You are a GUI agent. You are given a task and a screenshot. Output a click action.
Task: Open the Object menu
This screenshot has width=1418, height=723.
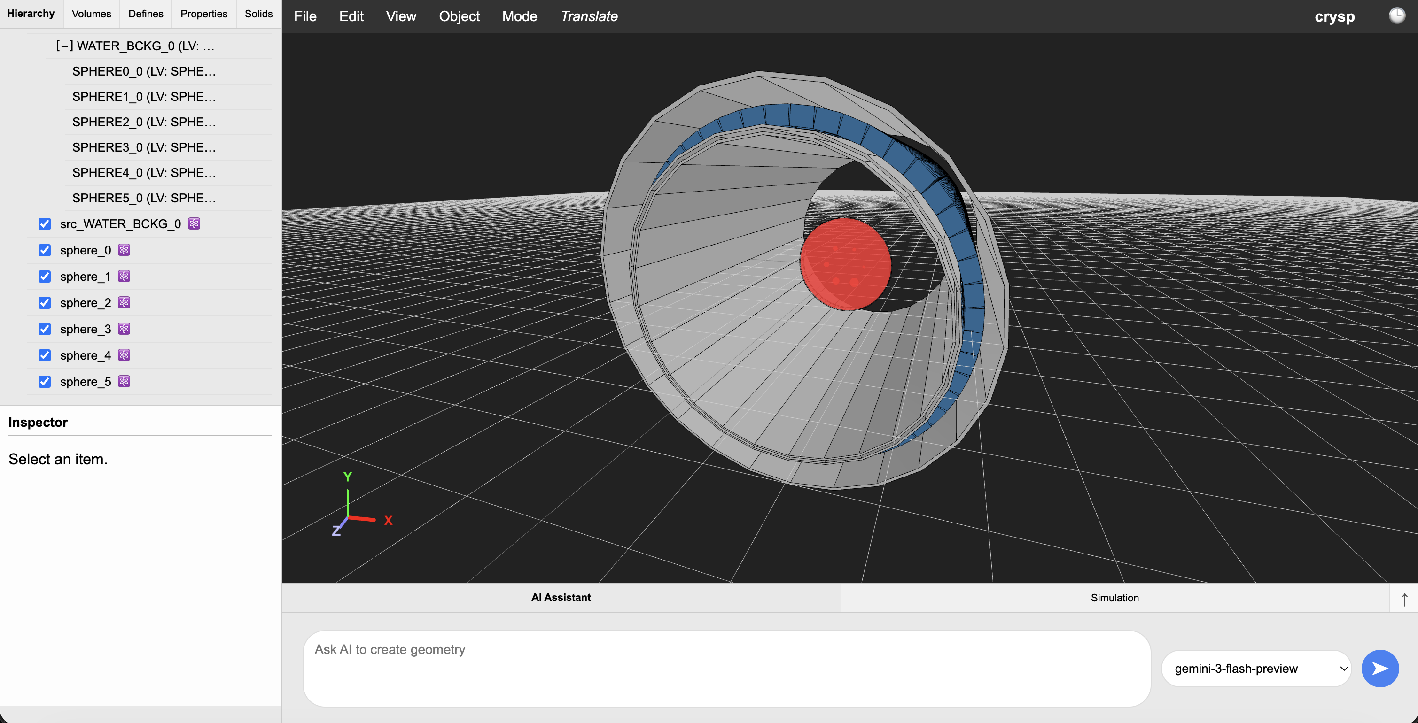459,16
